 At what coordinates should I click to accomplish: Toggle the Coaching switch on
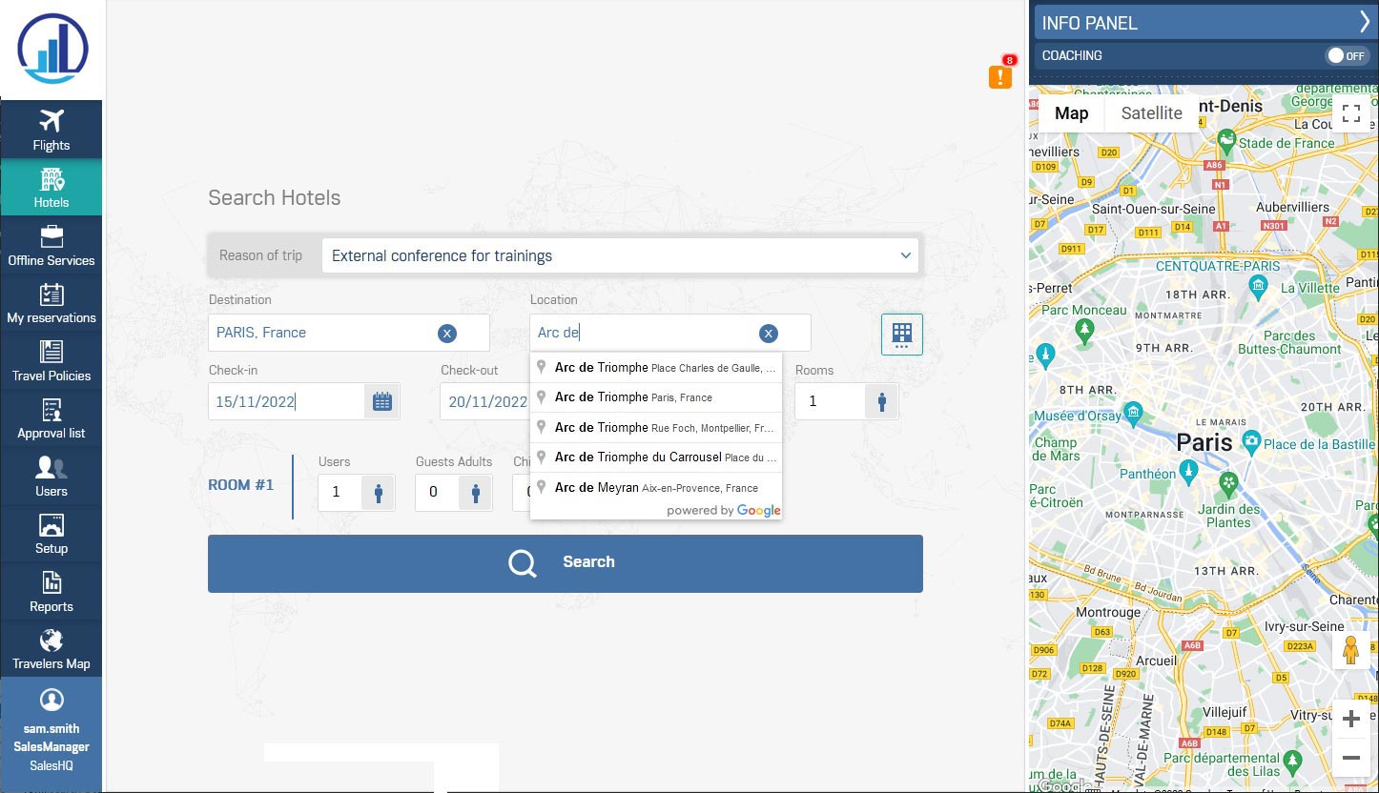coord(1347,55)
